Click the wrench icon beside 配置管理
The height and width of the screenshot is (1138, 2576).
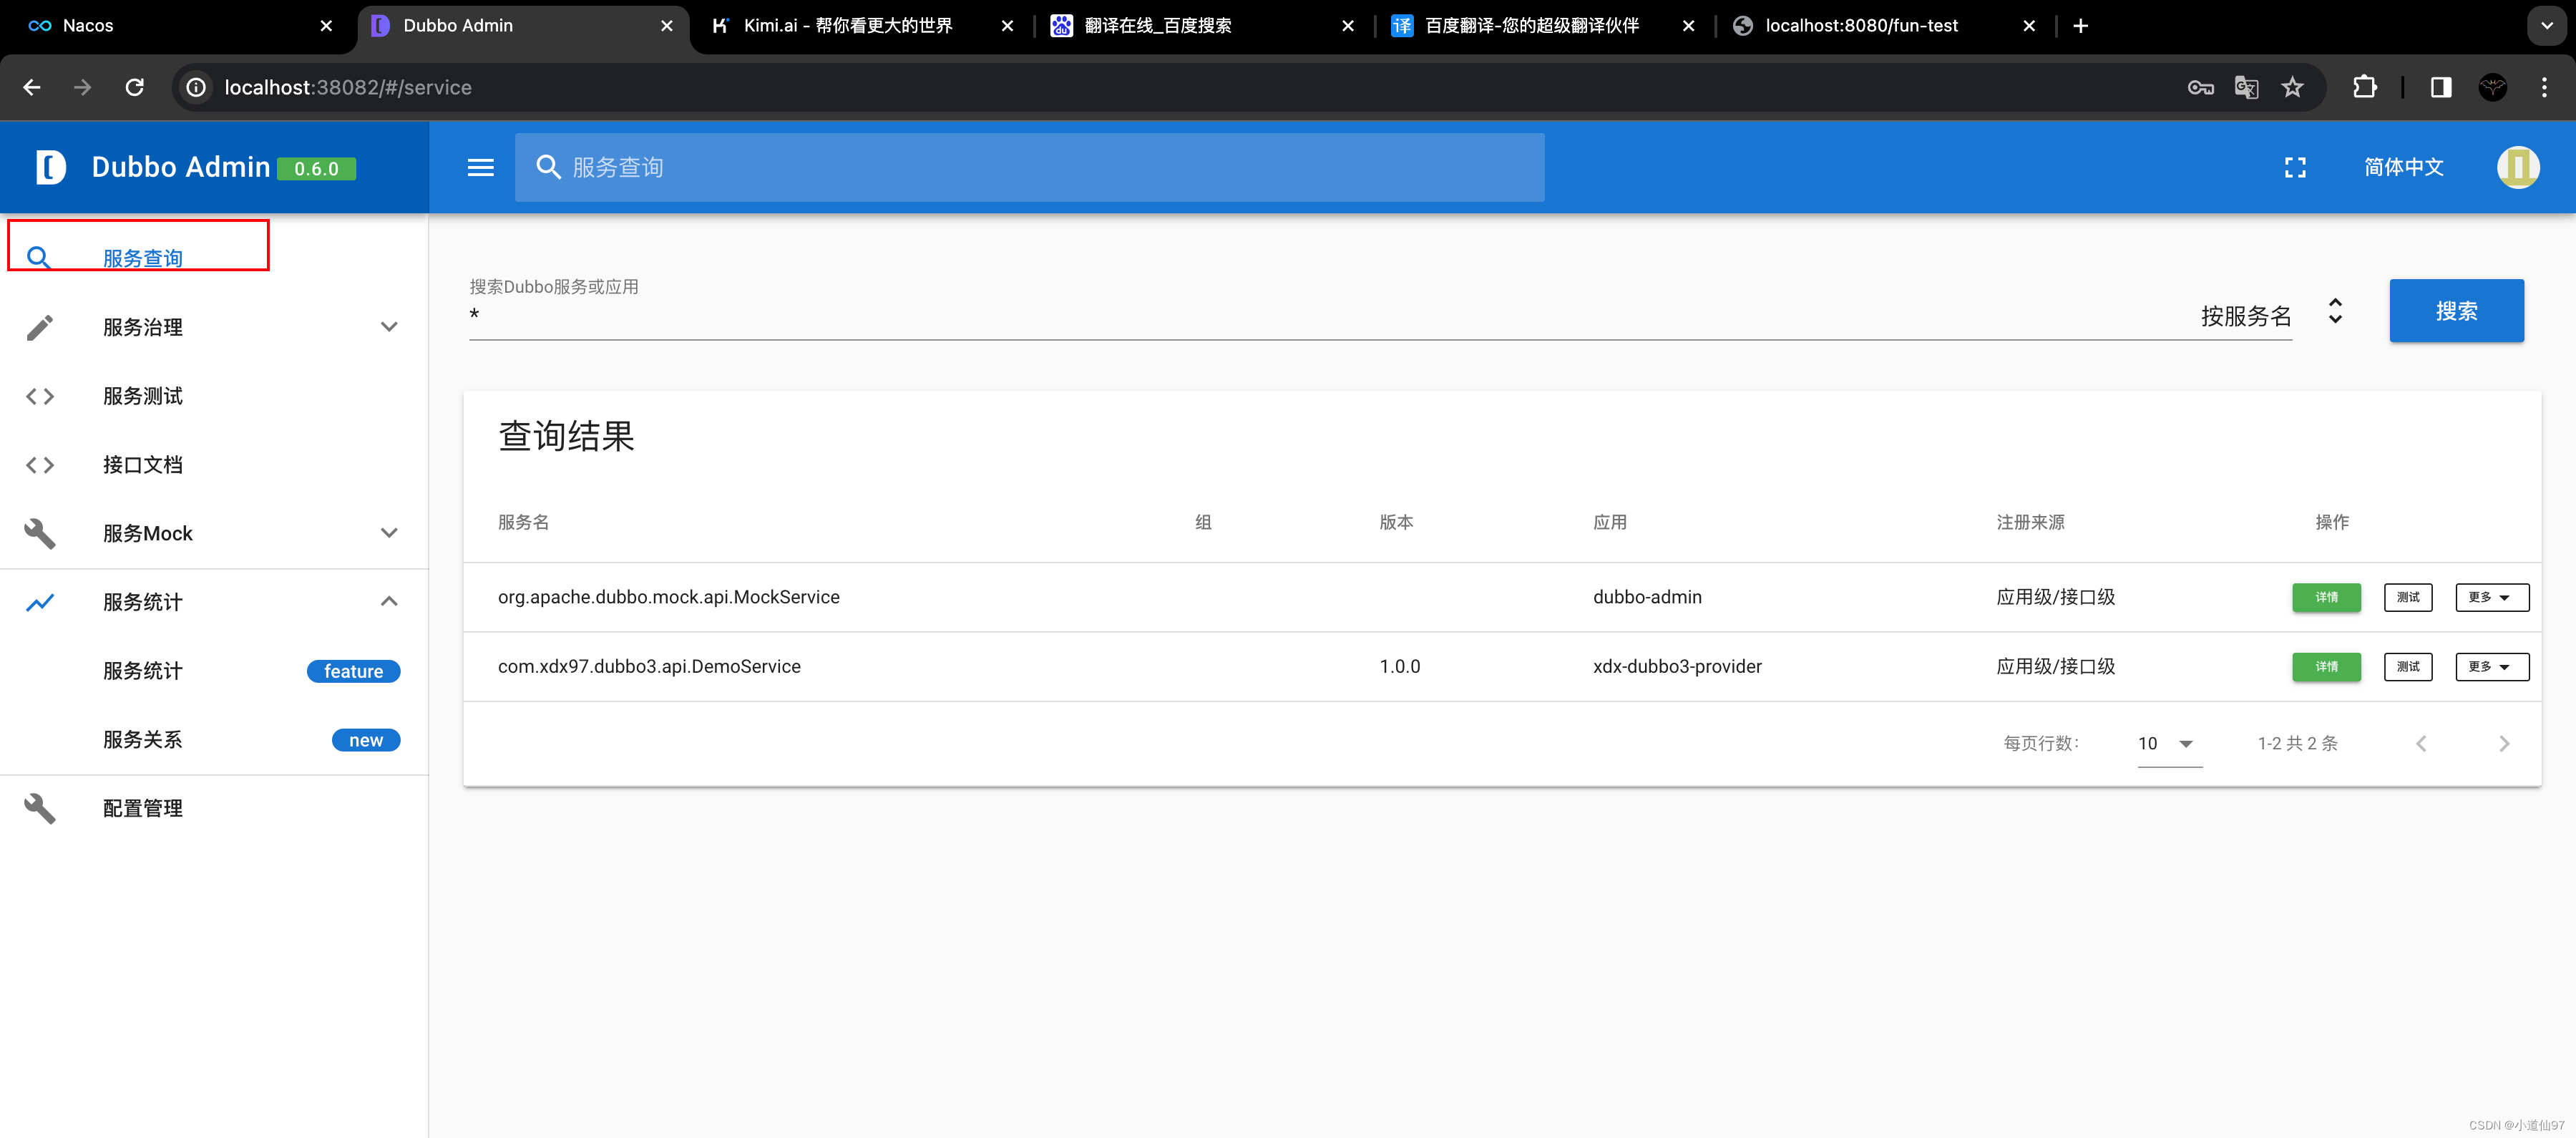tap(39, 808)
